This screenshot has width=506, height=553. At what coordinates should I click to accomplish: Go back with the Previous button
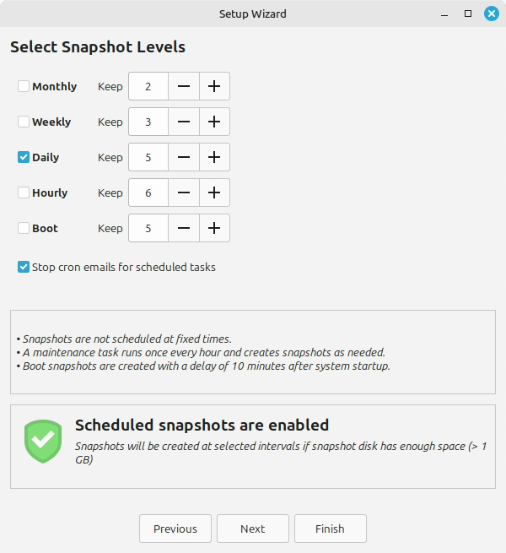[175, 529]
